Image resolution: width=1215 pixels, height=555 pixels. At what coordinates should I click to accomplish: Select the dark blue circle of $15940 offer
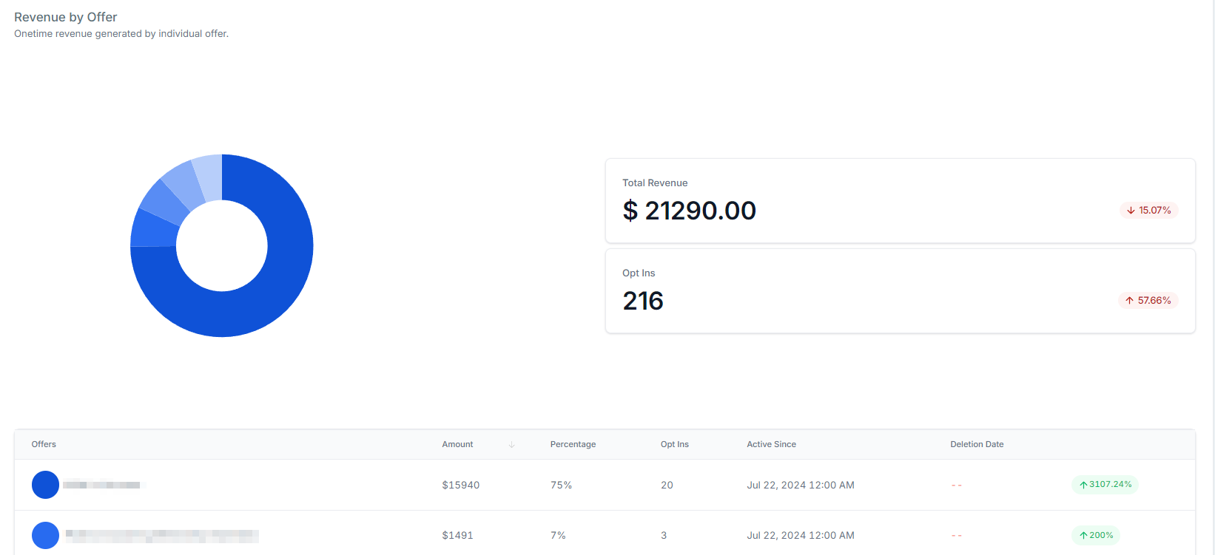(45, 485)
